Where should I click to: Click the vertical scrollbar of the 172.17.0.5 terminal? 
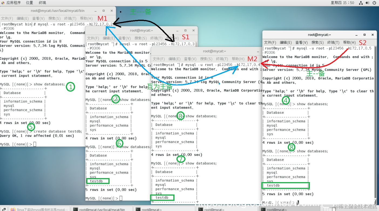point(375,124)
